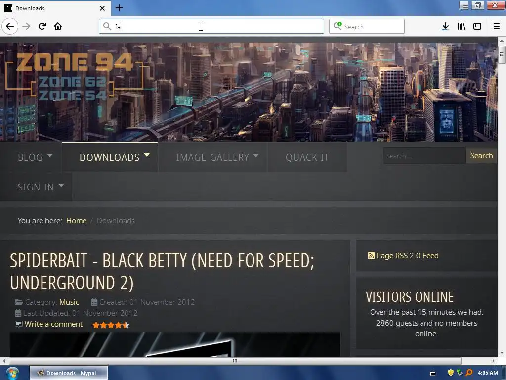Click the site Search button

pos(481,156)
